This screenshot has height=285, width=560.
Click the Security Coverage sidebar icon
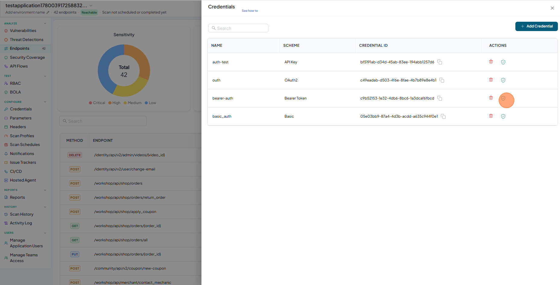[6, 58]
